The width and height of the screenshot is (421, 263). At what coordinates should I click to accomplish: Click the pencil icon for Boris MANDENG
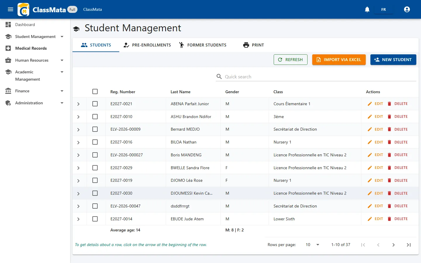pyautogui.click(x=370, y=155)
